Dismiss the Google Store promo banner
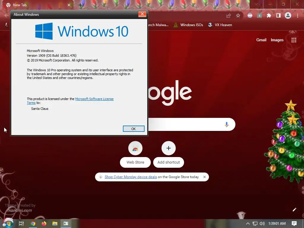The height and width of the screenshot is (228, 304). [x=204, y=177]
